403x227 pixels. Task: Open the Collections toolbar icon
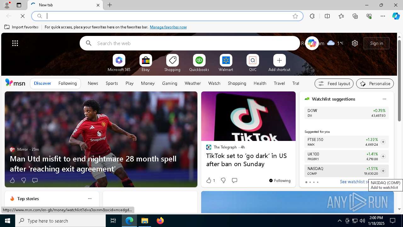tap(355, 16)
